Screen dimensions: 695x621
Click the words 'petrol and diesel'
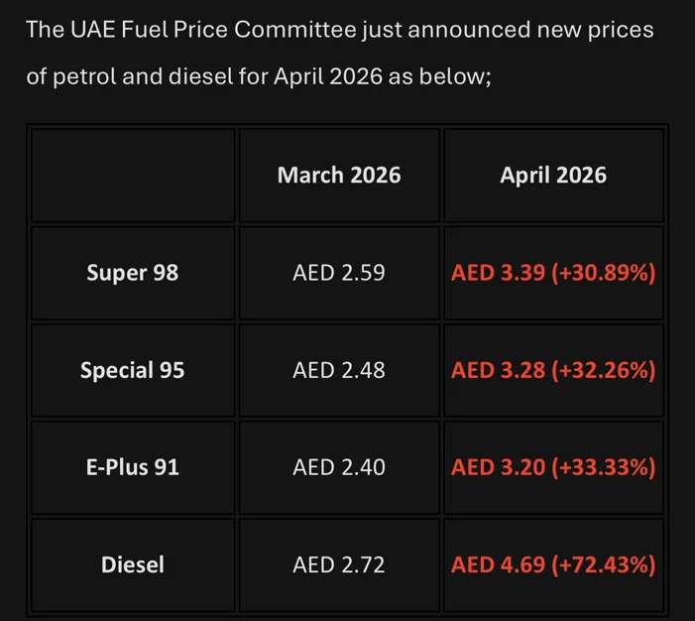click(x=143, y=76)
